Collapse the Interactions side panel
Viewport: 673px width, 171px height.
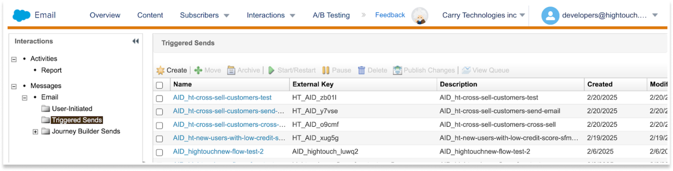pos(135,41)
